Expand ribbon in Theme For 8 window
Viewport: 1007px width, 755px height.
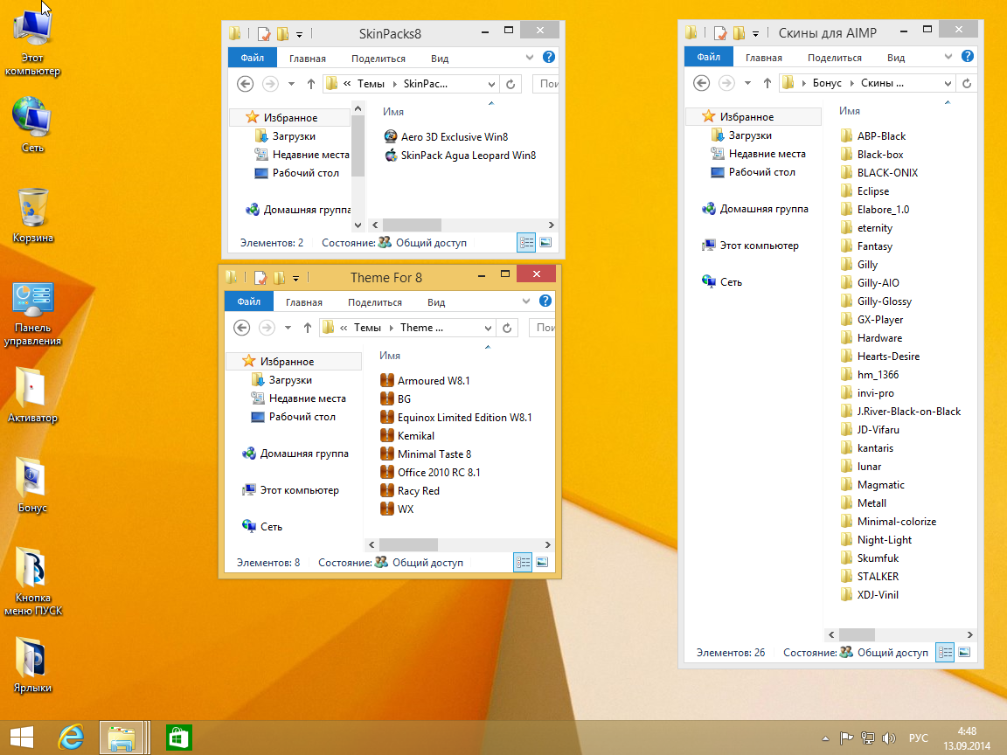click(526, 301)
